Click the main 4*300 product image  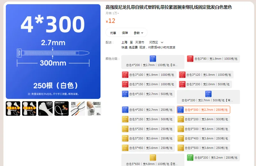(53, 51)
